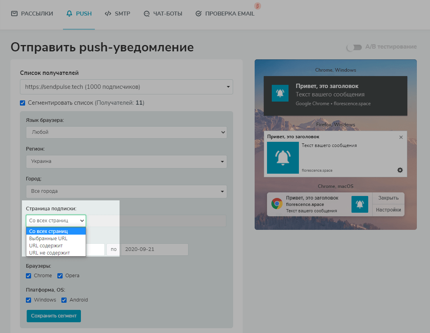Click the gear icon in Firefox notification preview
Viewport: 430px width, 333px height.
point(400,170)
